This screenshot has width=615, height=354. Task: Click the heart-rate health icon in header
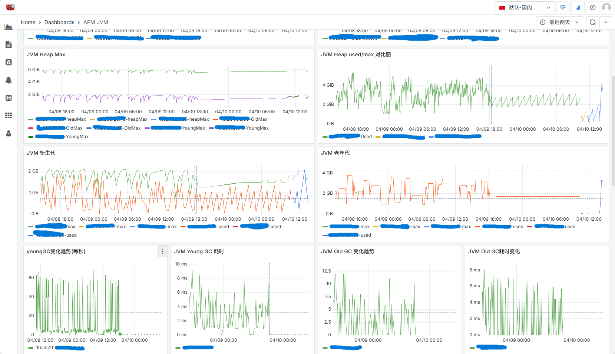[x=563, y=7]
